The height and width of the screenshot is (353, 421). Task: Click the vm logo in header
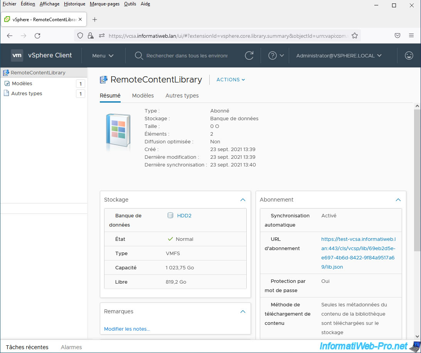click(x=17, y=55)
